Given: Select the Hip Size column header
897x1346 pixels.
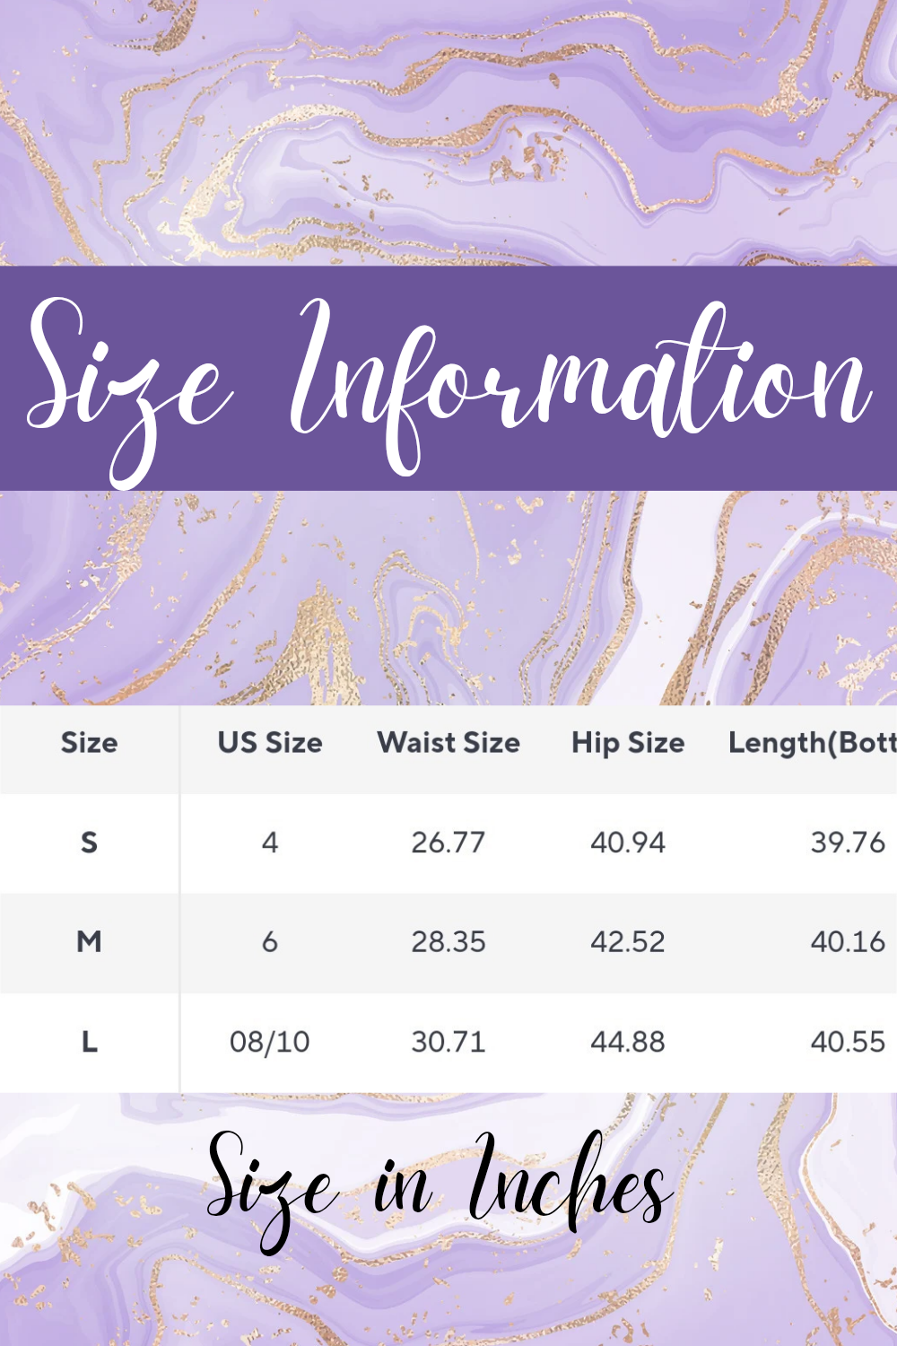Looking at the screenshot, I should [628, 743].
